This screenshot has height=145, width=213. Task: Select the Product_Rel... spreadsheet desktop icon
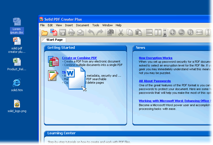(x=17, y=64)
